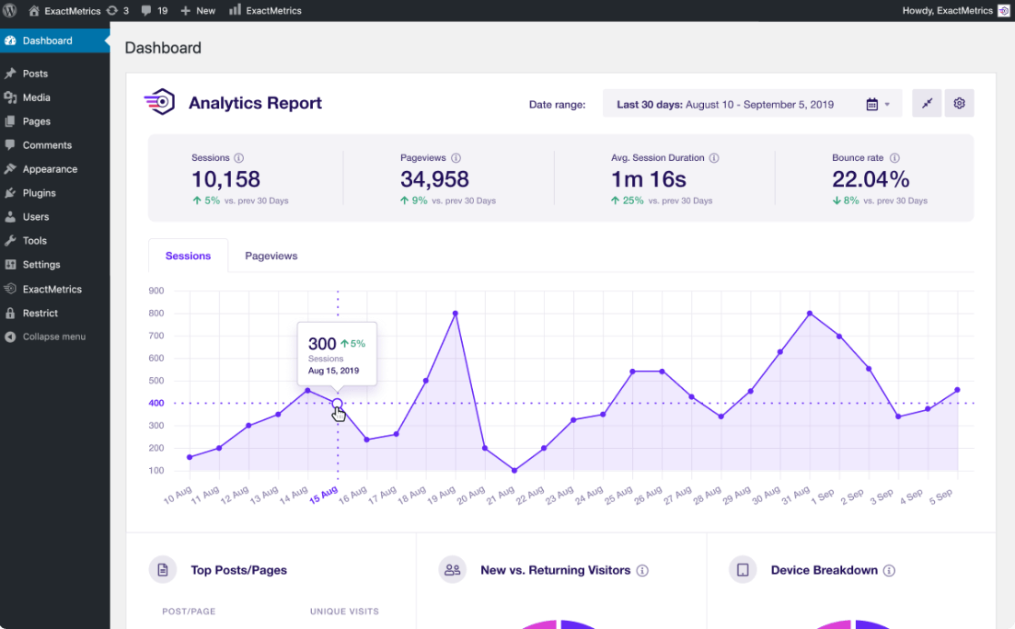Viewport: 1015px width, 629px height.
Task: Open the ExactMetrics site home link
Action: pyautogui.click(x=64, y=10)
